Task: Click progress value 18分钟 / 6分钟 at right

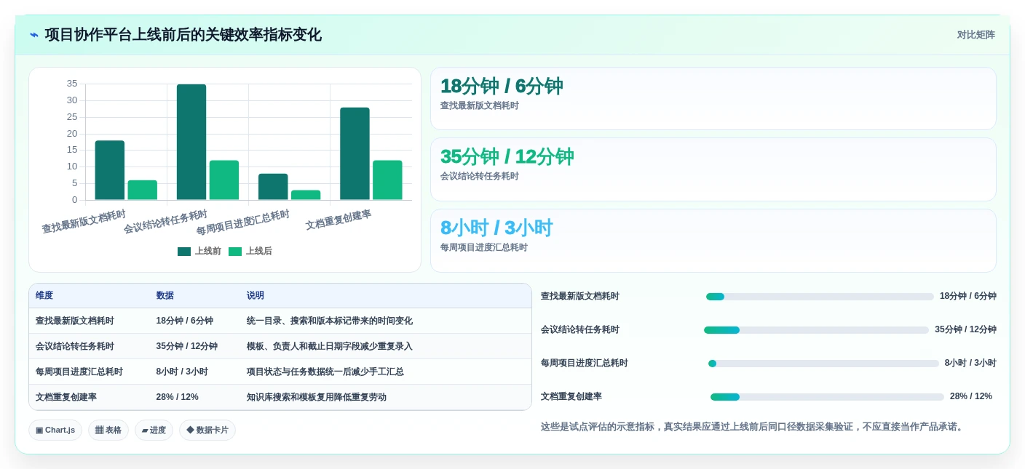Action: [968, 297]
